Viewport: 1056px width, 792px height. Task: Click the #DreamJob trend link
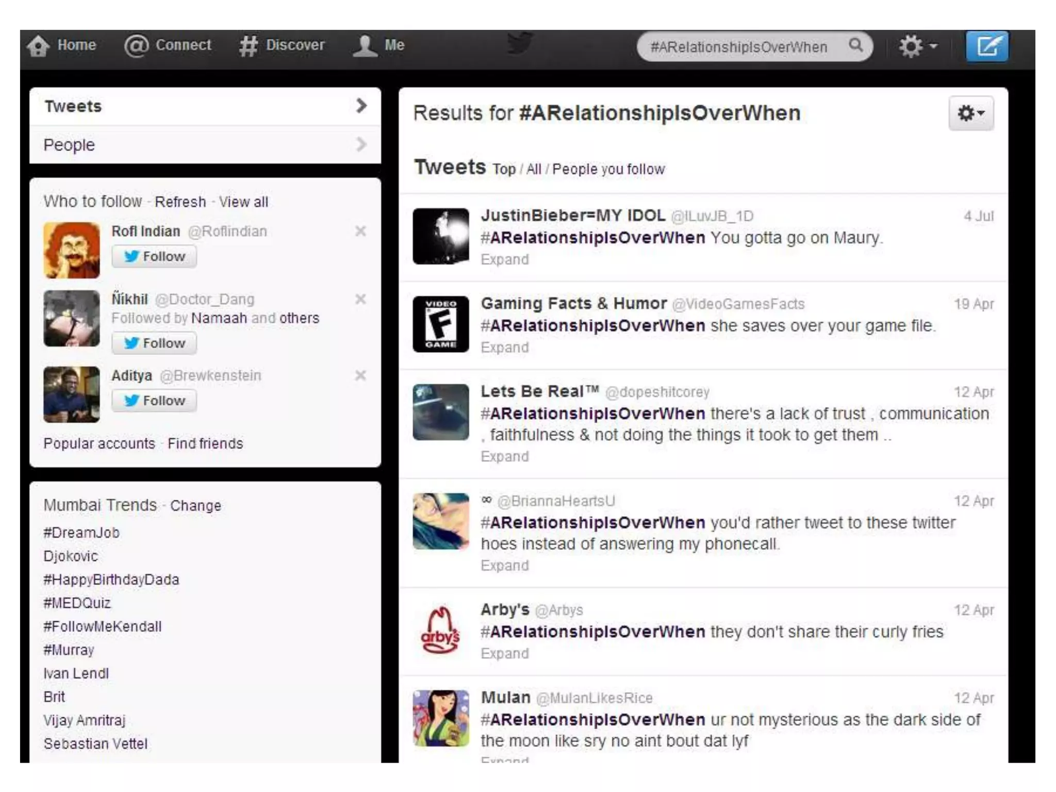tap(81, 533)
